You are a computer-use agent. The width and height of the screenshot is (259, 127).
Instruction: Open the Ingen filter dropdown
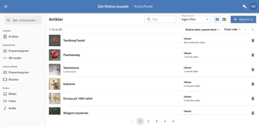click(x=195, y=19)
